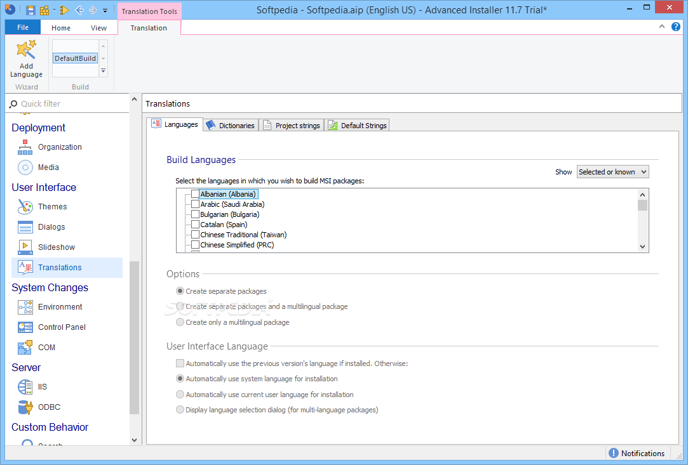The height and width of the screenshot is (465, 688).
Task: Switch to the View ribbon tab
Action: [x=98, y=28]
